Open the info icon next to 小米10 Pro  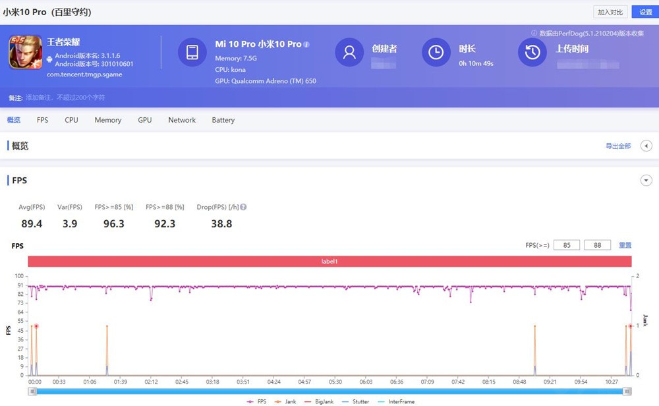(x=306, y=44)
